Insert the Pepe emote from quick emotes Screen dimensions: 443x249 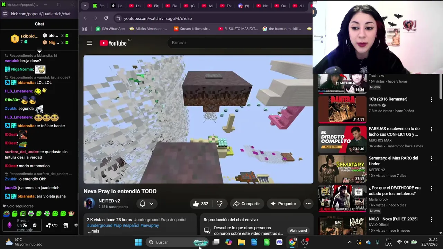7,213
